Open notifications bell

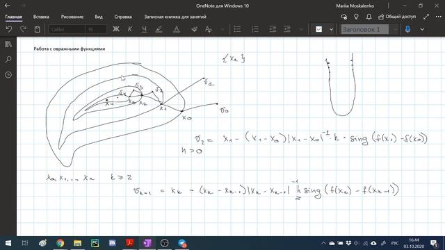pyautogui.click(x=369, y=17)
